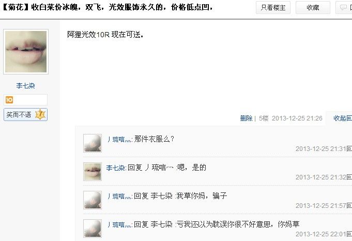Viewport: 352px width, 241px height.
Task: Click the star number 7 level icon
Action: (x=40, y=114)
